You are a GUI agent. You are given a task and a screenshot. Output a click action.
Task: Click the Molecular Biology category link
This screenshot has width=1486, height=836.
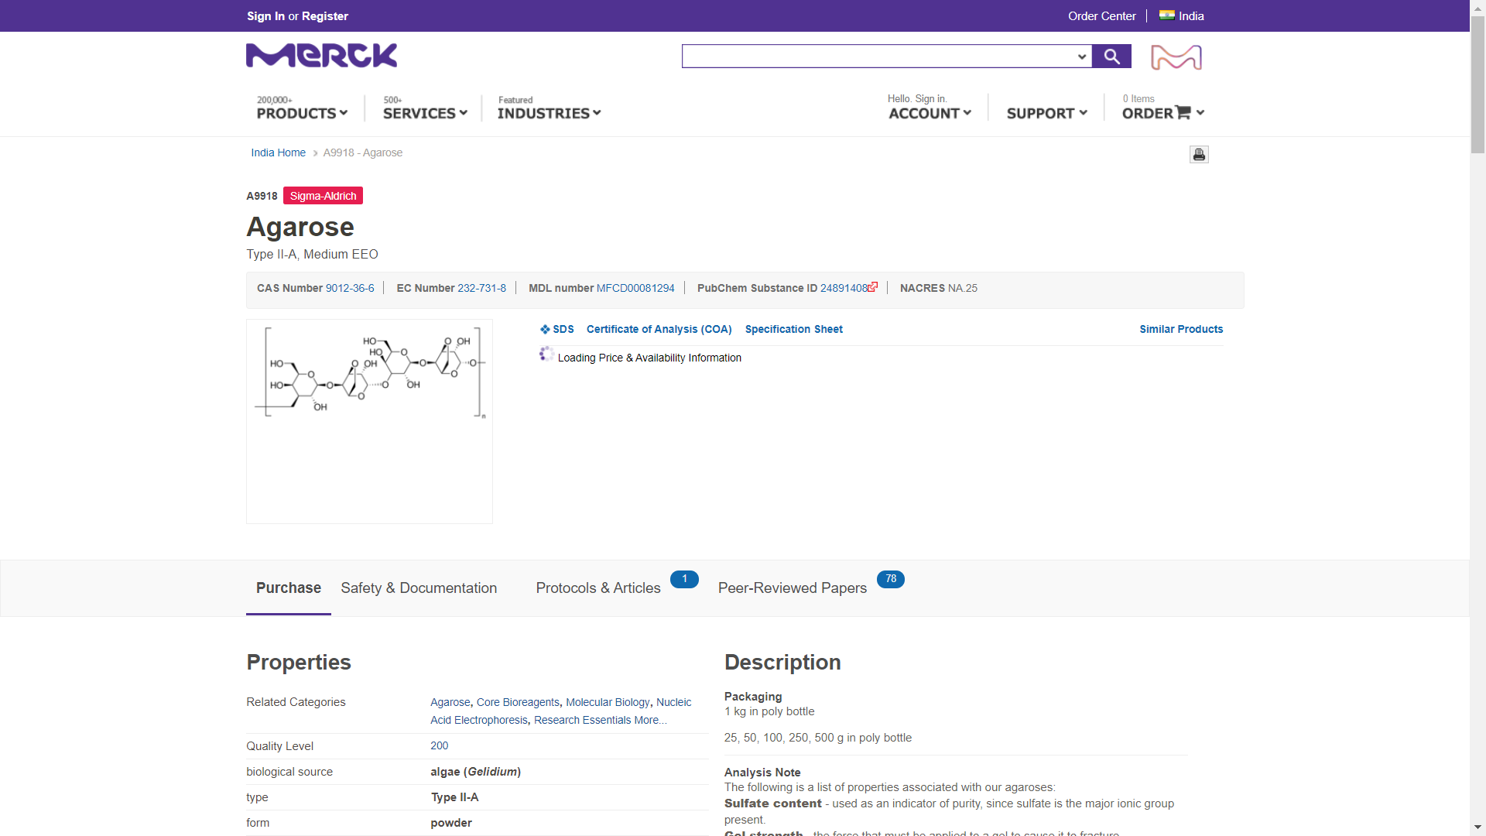point(608,702)
